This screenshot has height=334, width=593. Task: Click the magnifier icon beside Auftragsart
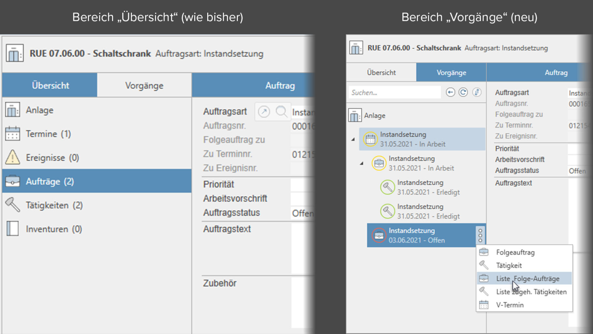click(281, 112)
